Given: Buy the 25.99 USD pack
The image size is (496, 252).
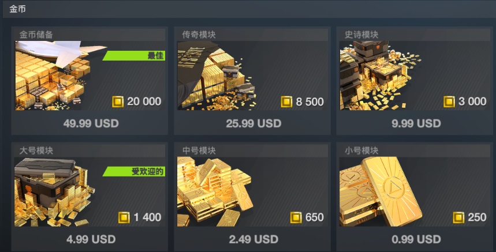Looking at the screenshot, I should click(253, 123).
